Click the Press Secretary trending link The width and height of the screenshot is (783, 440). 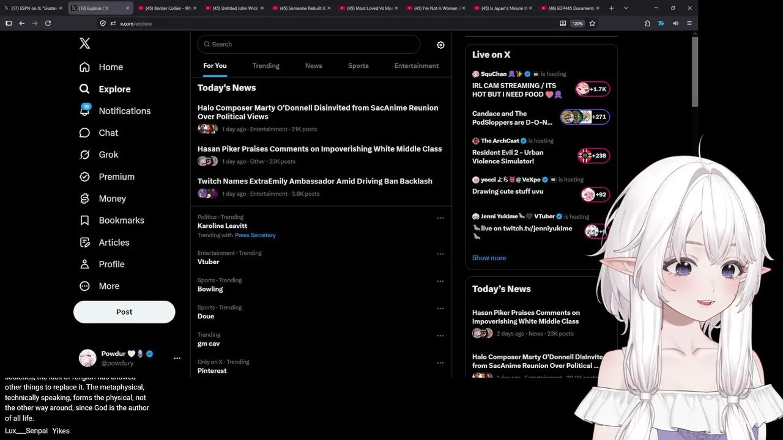pyautogui.click(x=255, y=235)
